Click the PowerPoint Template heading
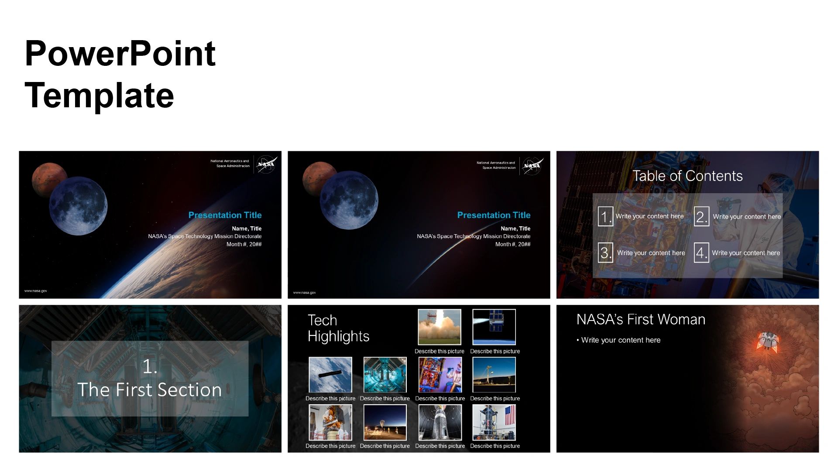 click(120, 74)
